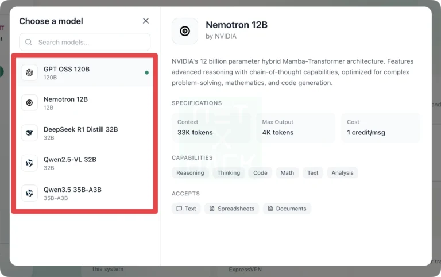Click the Spreadsheets file icon under Accepts
Screen dimensions: 441x277
pos(212,209)
